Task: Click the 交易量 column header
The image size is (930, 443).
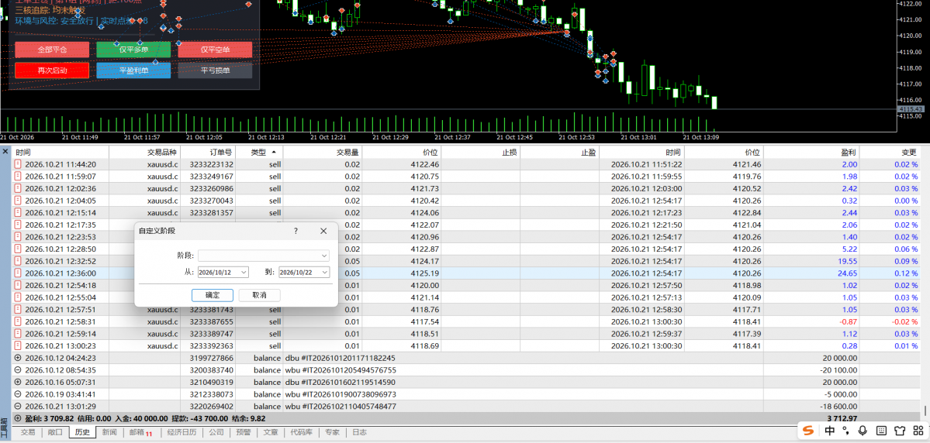Action: [x=323, y=153]
